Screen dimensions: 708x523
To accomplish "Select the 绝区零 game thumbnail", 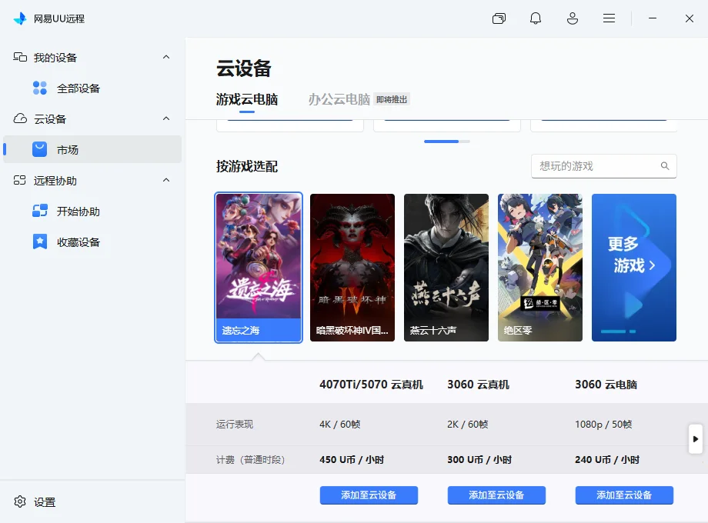I will [540, 268].
